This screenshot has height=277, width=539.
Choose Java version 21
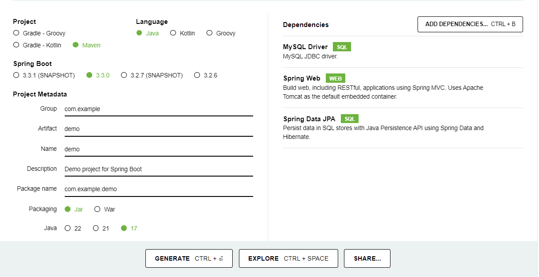(x=96, y=228)
